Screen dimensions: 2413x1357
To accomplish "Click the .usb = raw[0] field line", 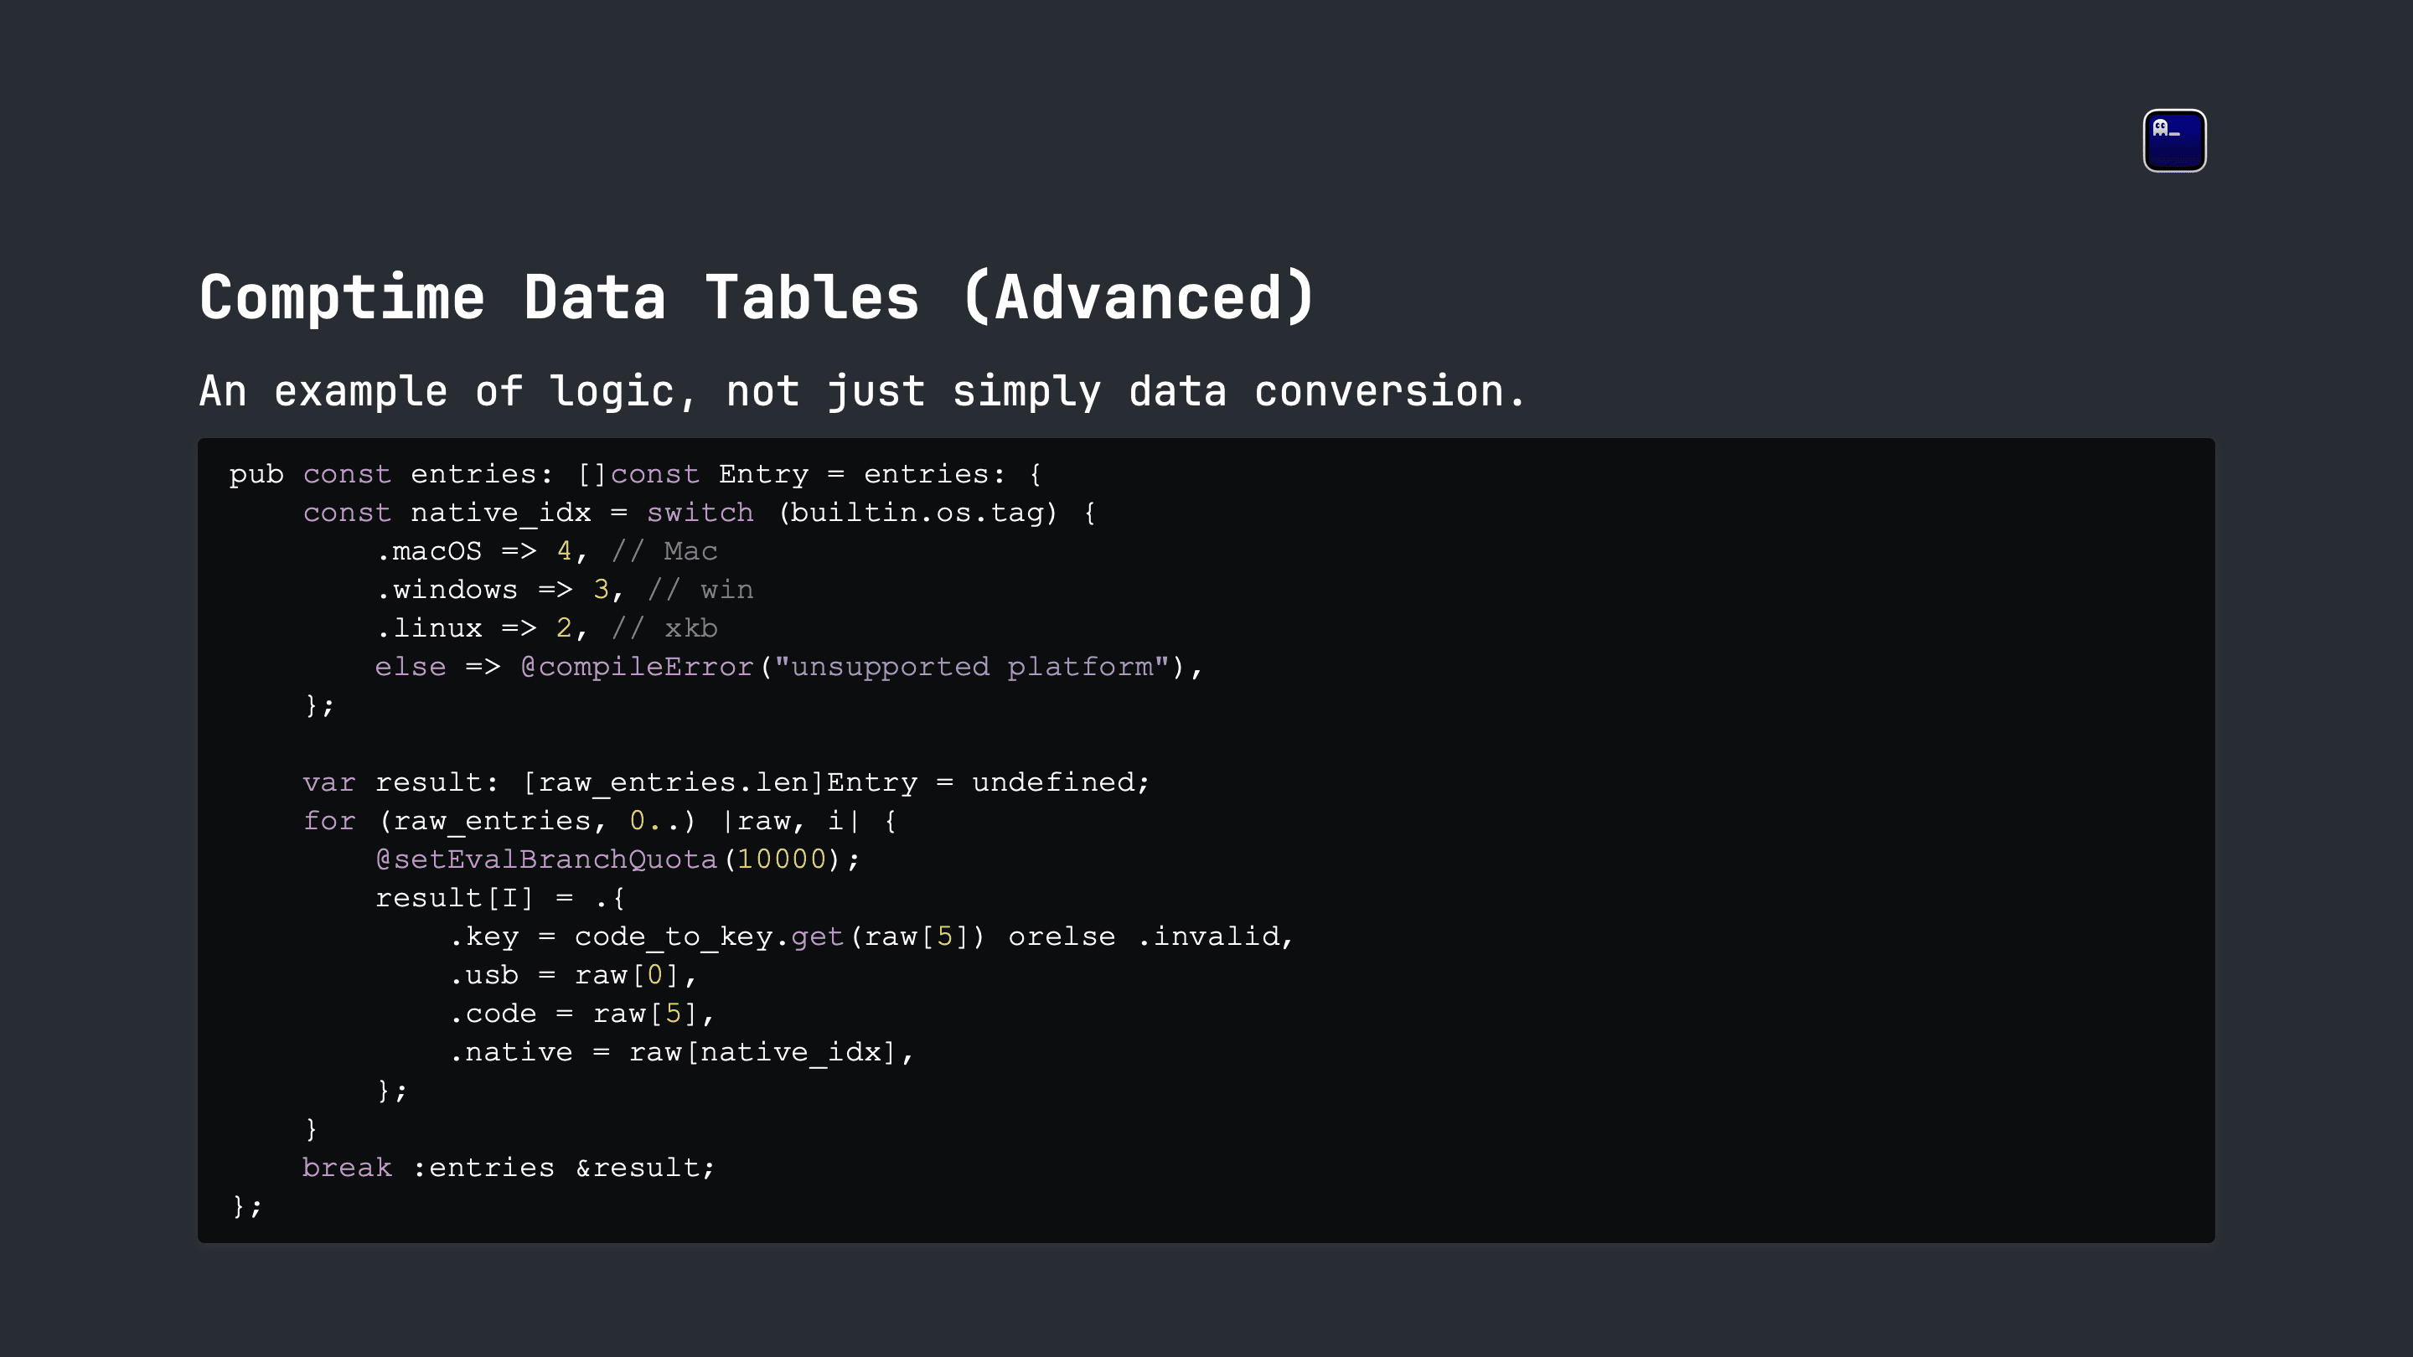I will tap(573, 975).
